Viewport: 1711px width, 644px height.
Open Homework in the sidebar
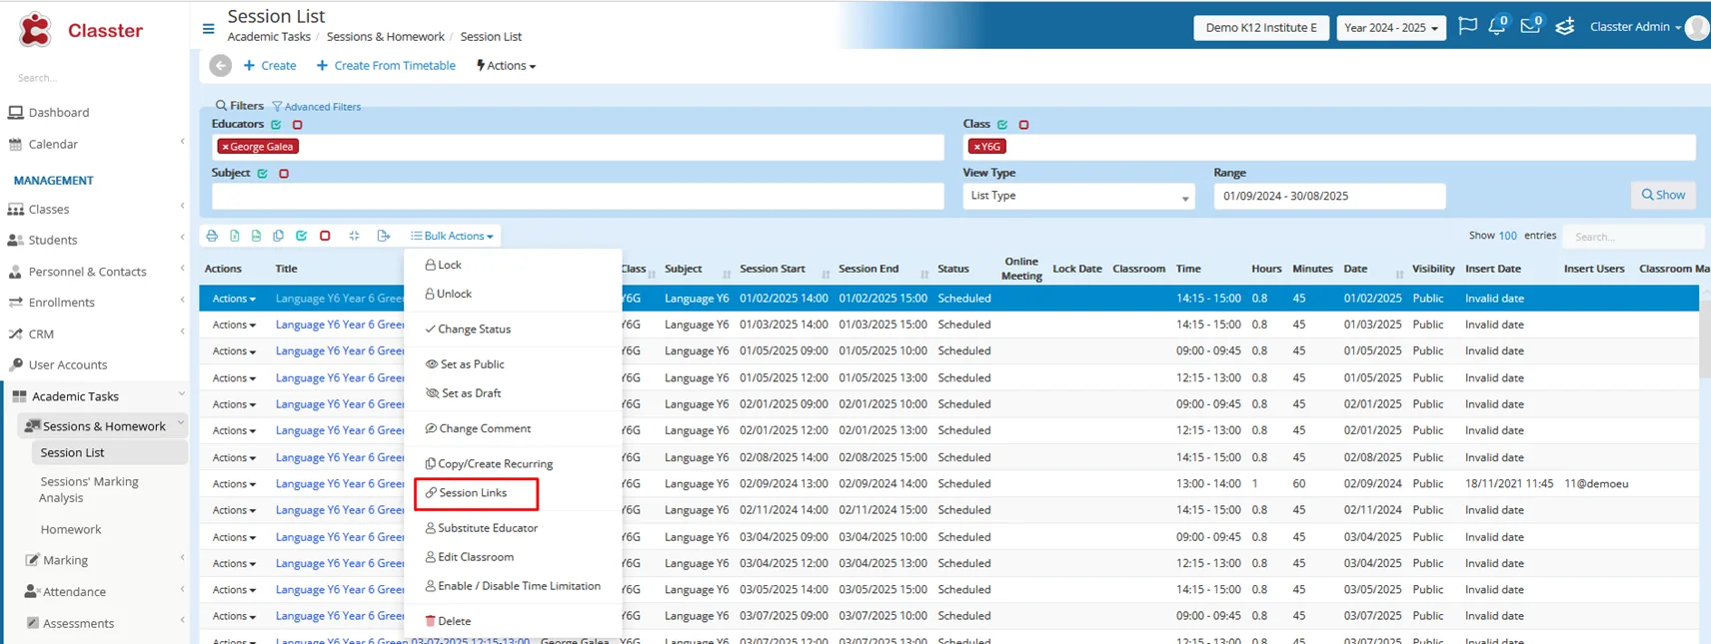click(x=71, y=530)
